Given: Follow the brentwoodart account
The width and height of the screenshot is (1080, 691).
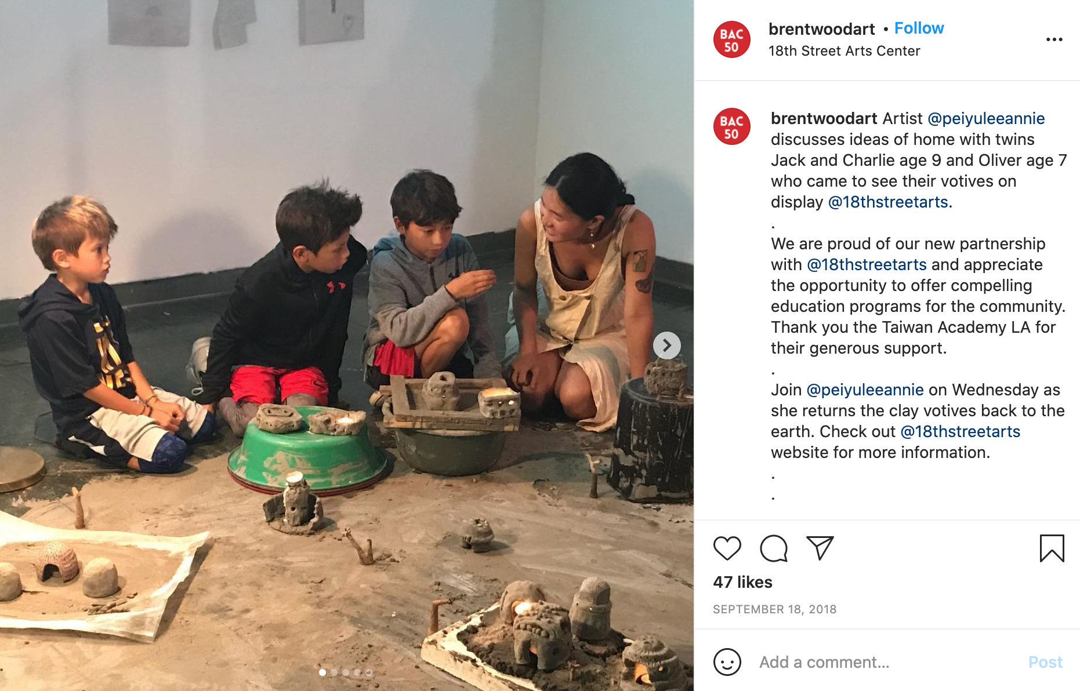Looking at the screenshot, I should 919,28.
